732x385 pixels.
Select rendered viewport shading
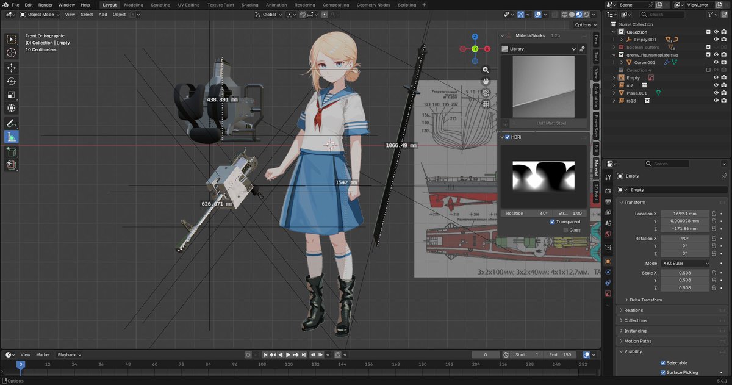pyautogui.click(x=586, y=14)
